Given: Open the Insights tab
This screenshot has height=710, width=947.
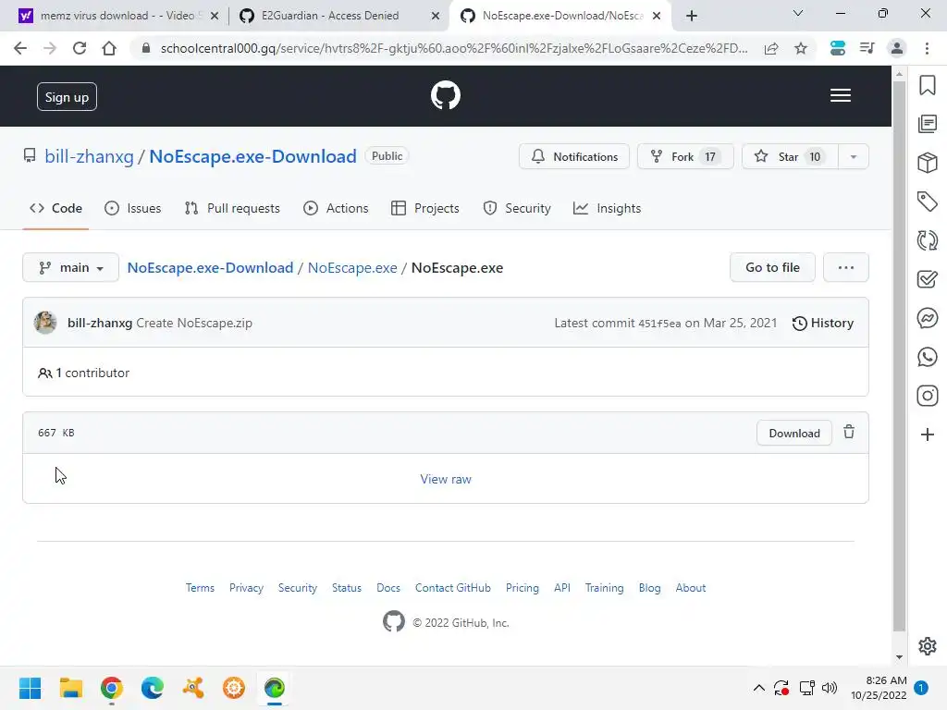Looking at the screenshot, I should [608, 208].
